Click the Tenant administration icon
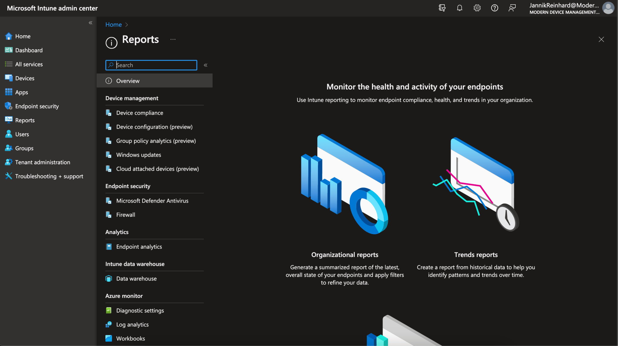 tap(8, 162)
